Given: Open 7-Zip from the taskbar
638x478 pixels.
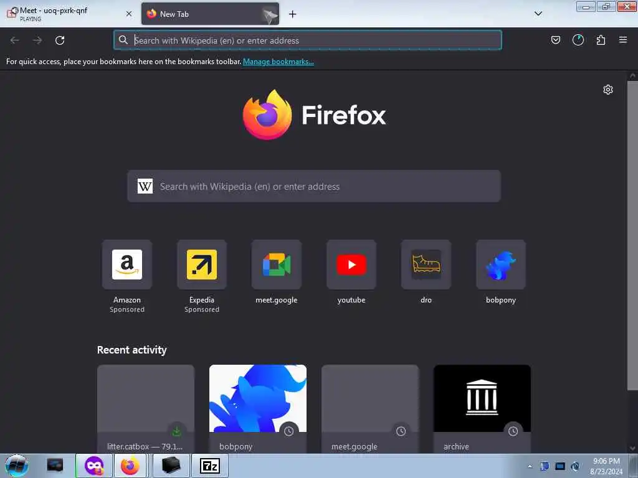Looking at the screenshot, I should coord(210,466).
